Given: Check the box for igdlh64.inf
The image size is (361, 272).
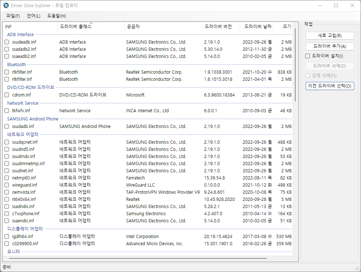Looking at the screenshot, I should [x=7, y=237].
